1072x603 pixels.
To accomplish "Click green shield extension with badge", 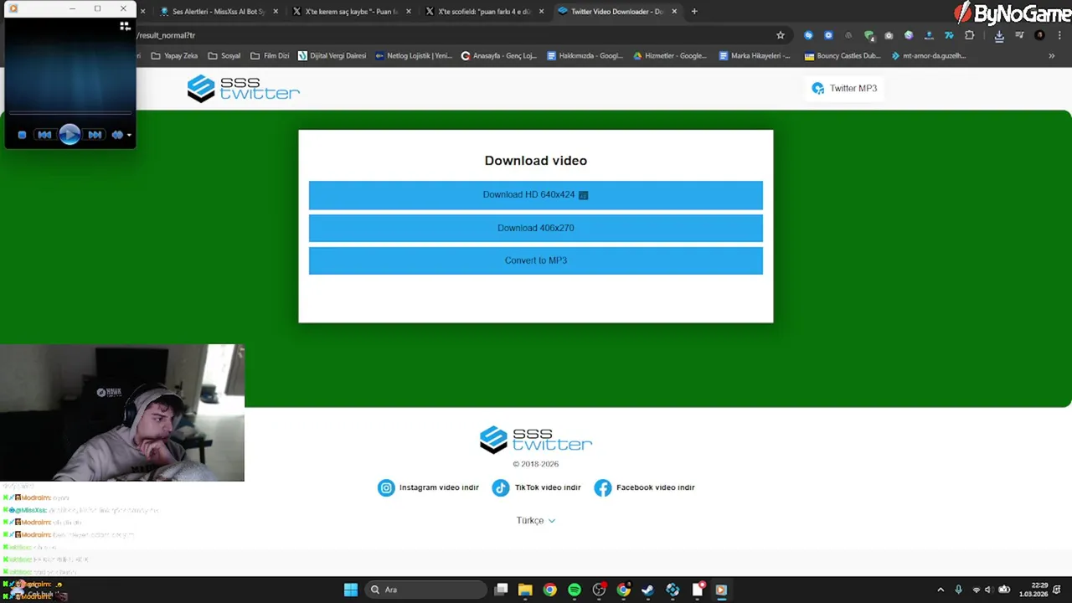I will 868,35.
